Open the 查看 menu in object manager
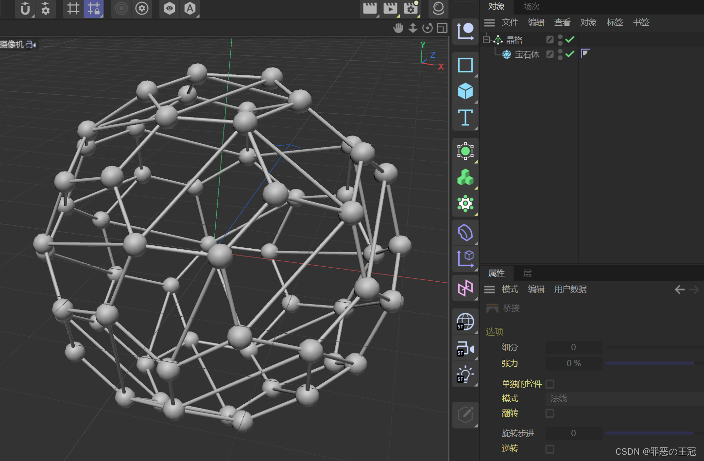704x461 pixels. (x=562, y=22)
